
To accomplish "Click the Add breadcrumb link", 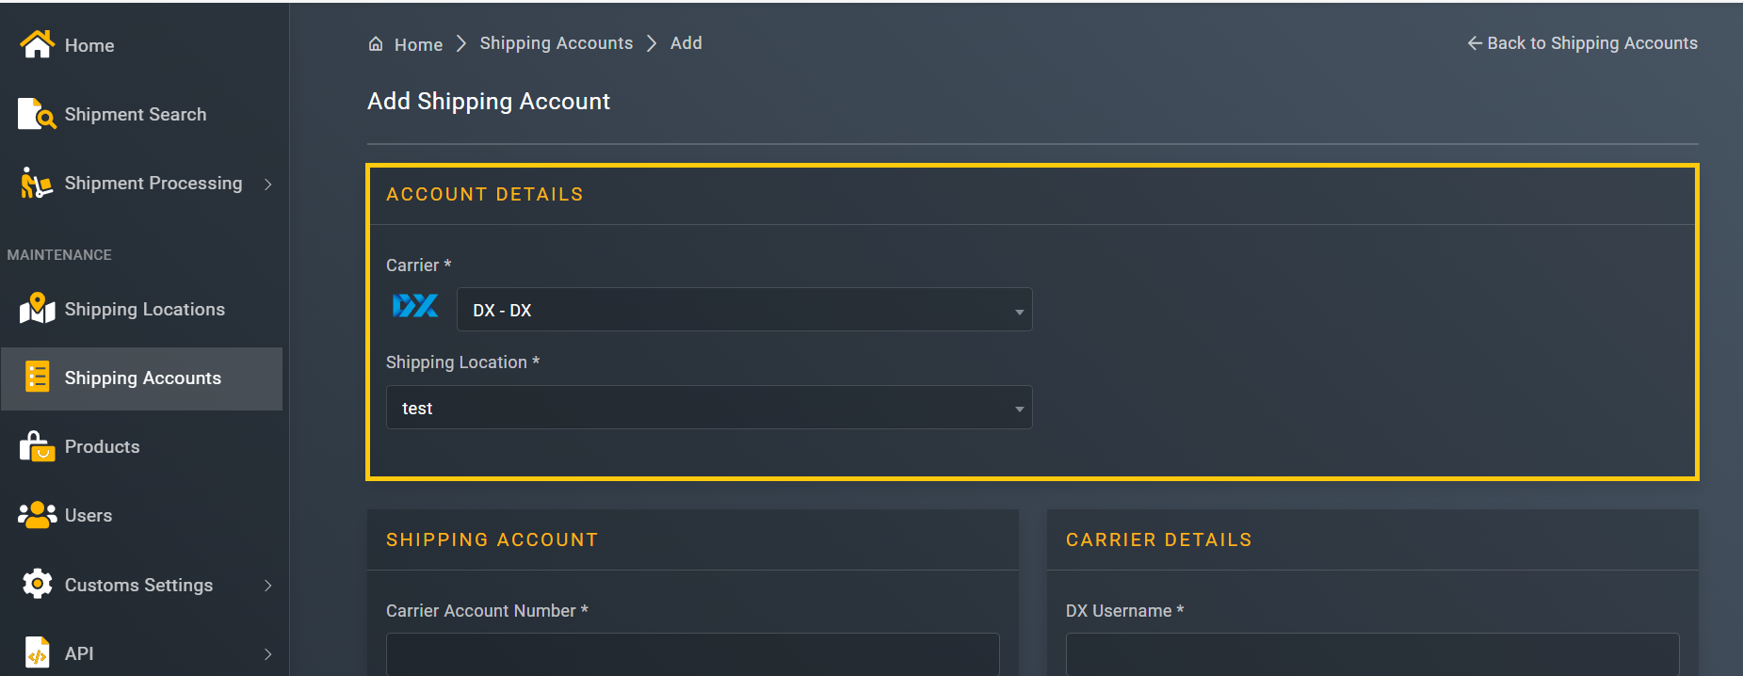I will 686,42.
